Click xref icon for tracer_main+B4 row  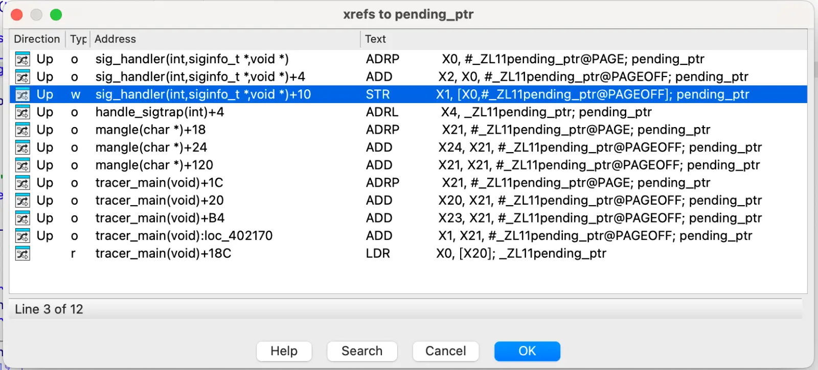tap(22, 218)
